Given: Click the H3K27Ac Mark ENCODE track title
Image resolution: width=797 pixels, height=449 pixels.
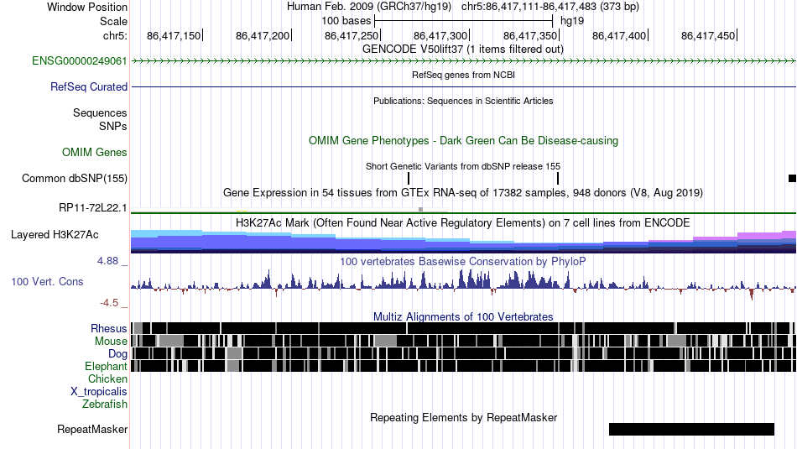Looking at the screenshot, I should 463,222.
